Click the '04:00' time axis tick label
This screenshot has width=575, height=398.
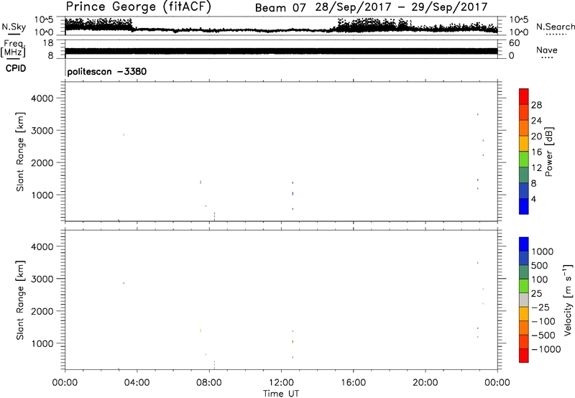coord(137,383)
